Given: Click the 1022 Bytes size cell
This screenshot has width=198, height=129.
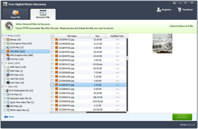Looking at the screenshot, I should tap(98, 101).
